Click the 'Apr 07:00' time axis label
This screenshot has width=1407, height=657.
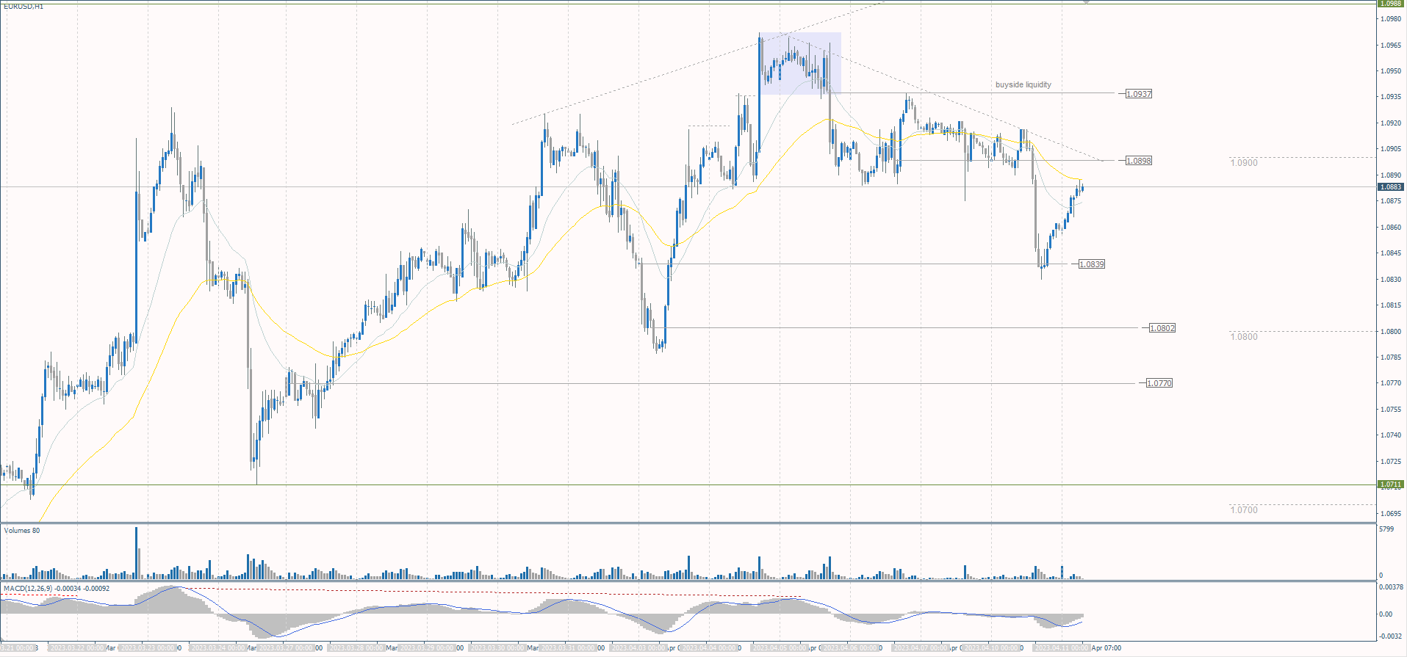[1106, 648]
